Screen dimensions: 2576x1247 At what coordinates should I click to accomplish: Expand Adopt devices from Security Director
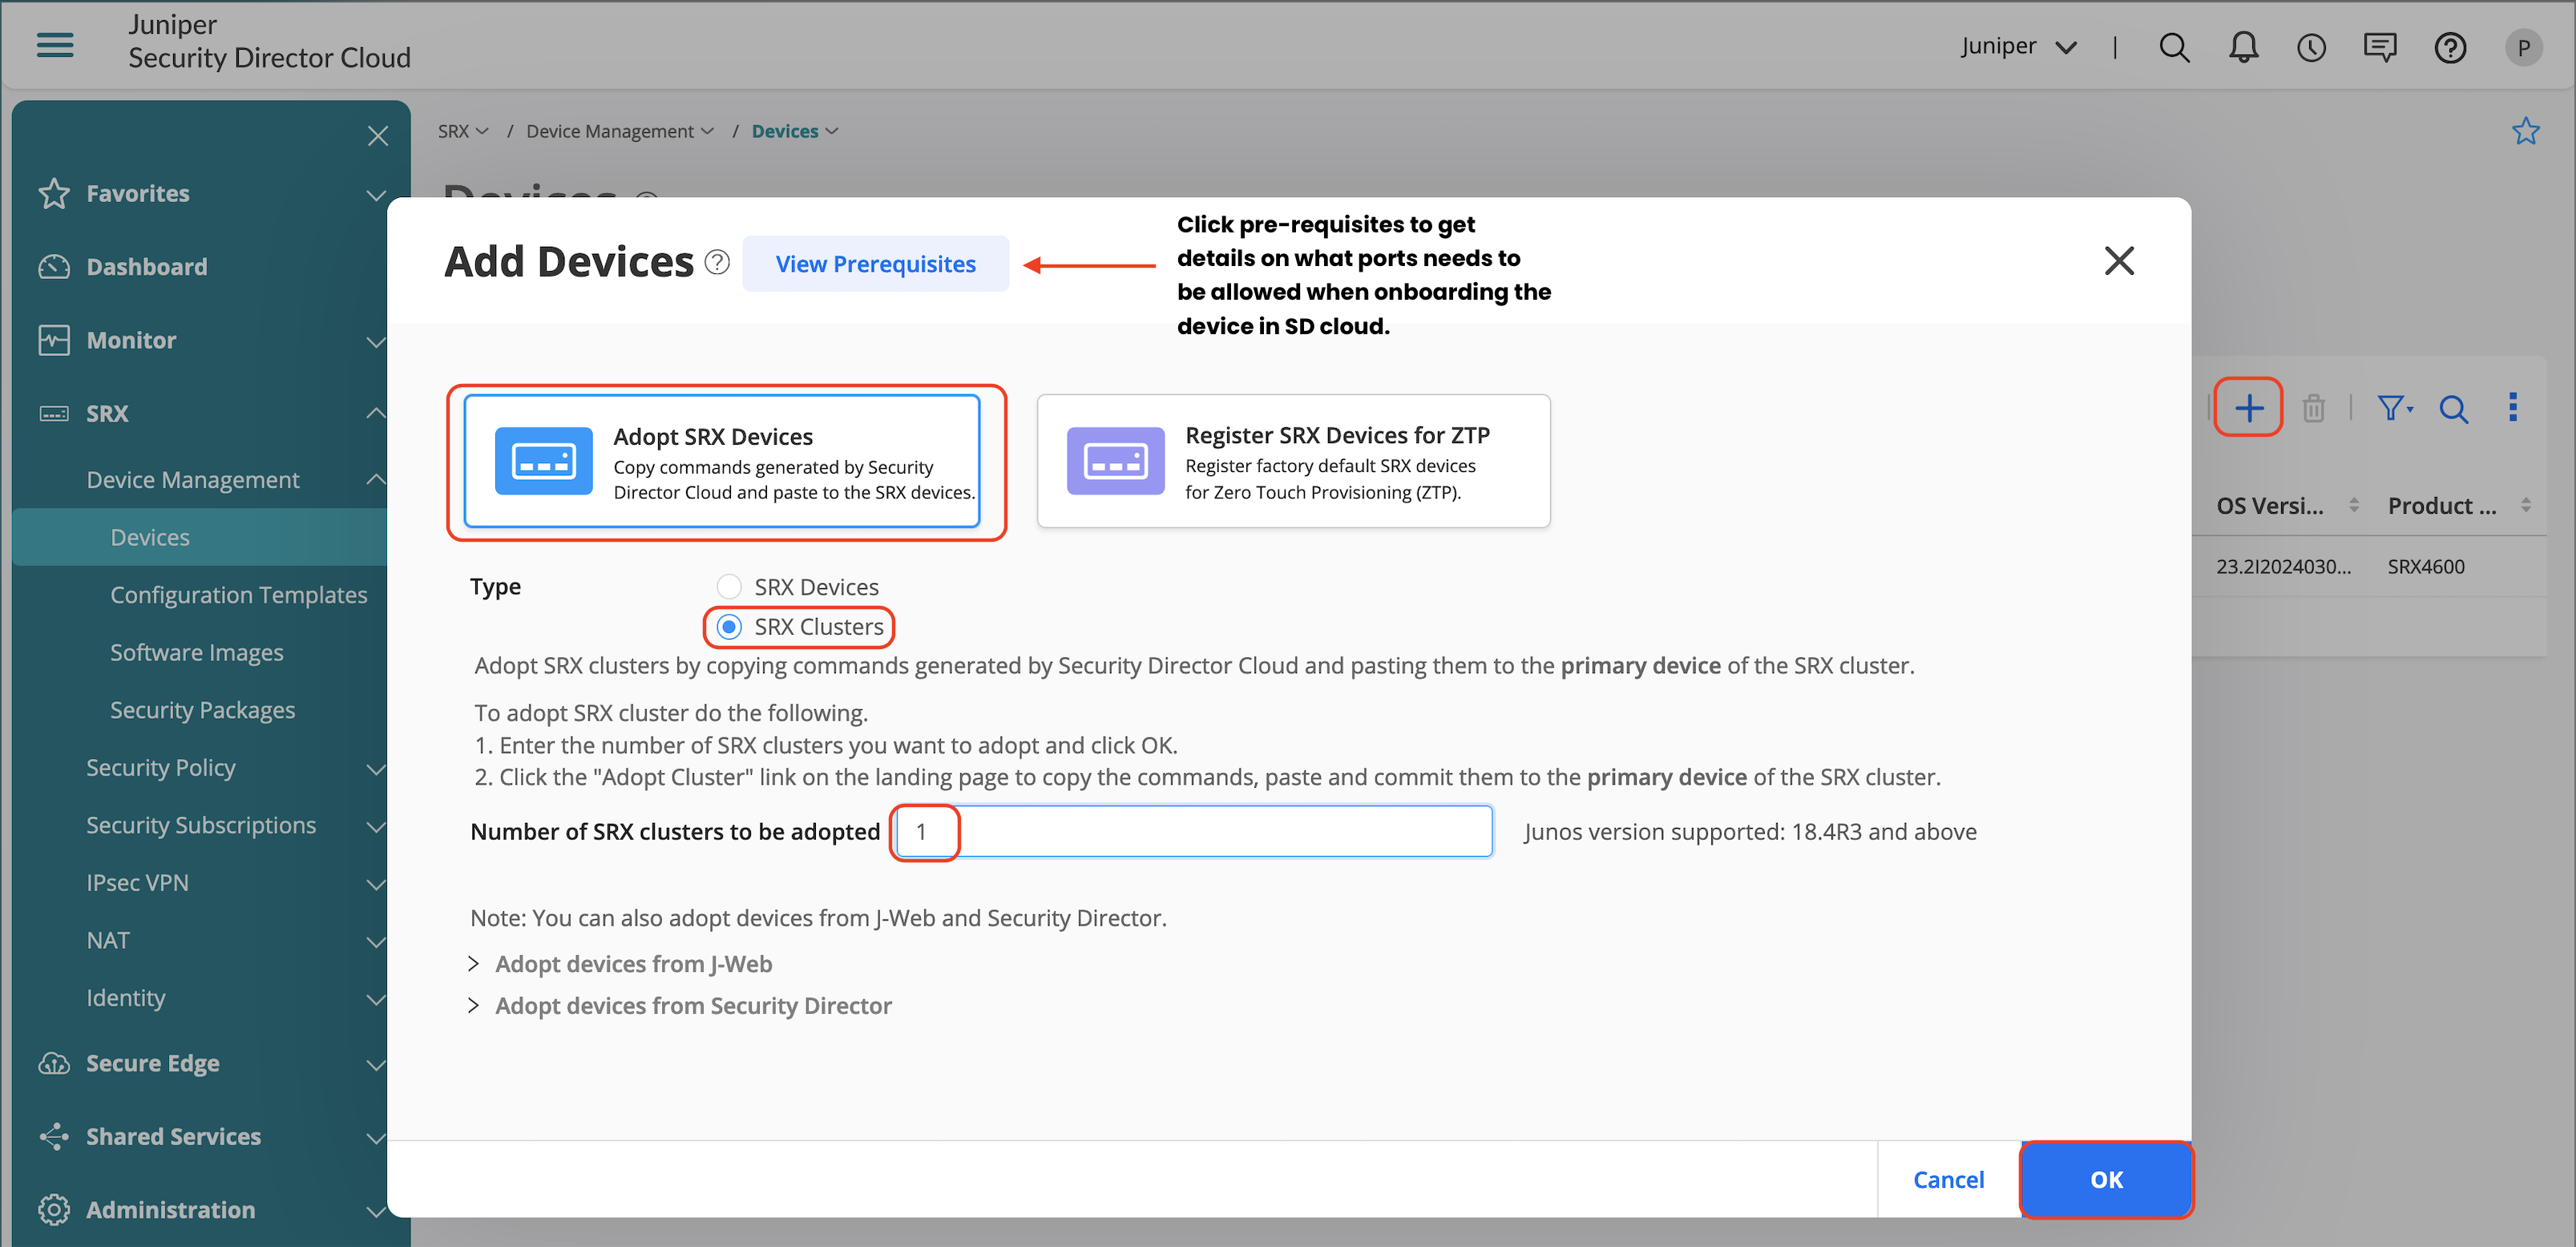692,1005
